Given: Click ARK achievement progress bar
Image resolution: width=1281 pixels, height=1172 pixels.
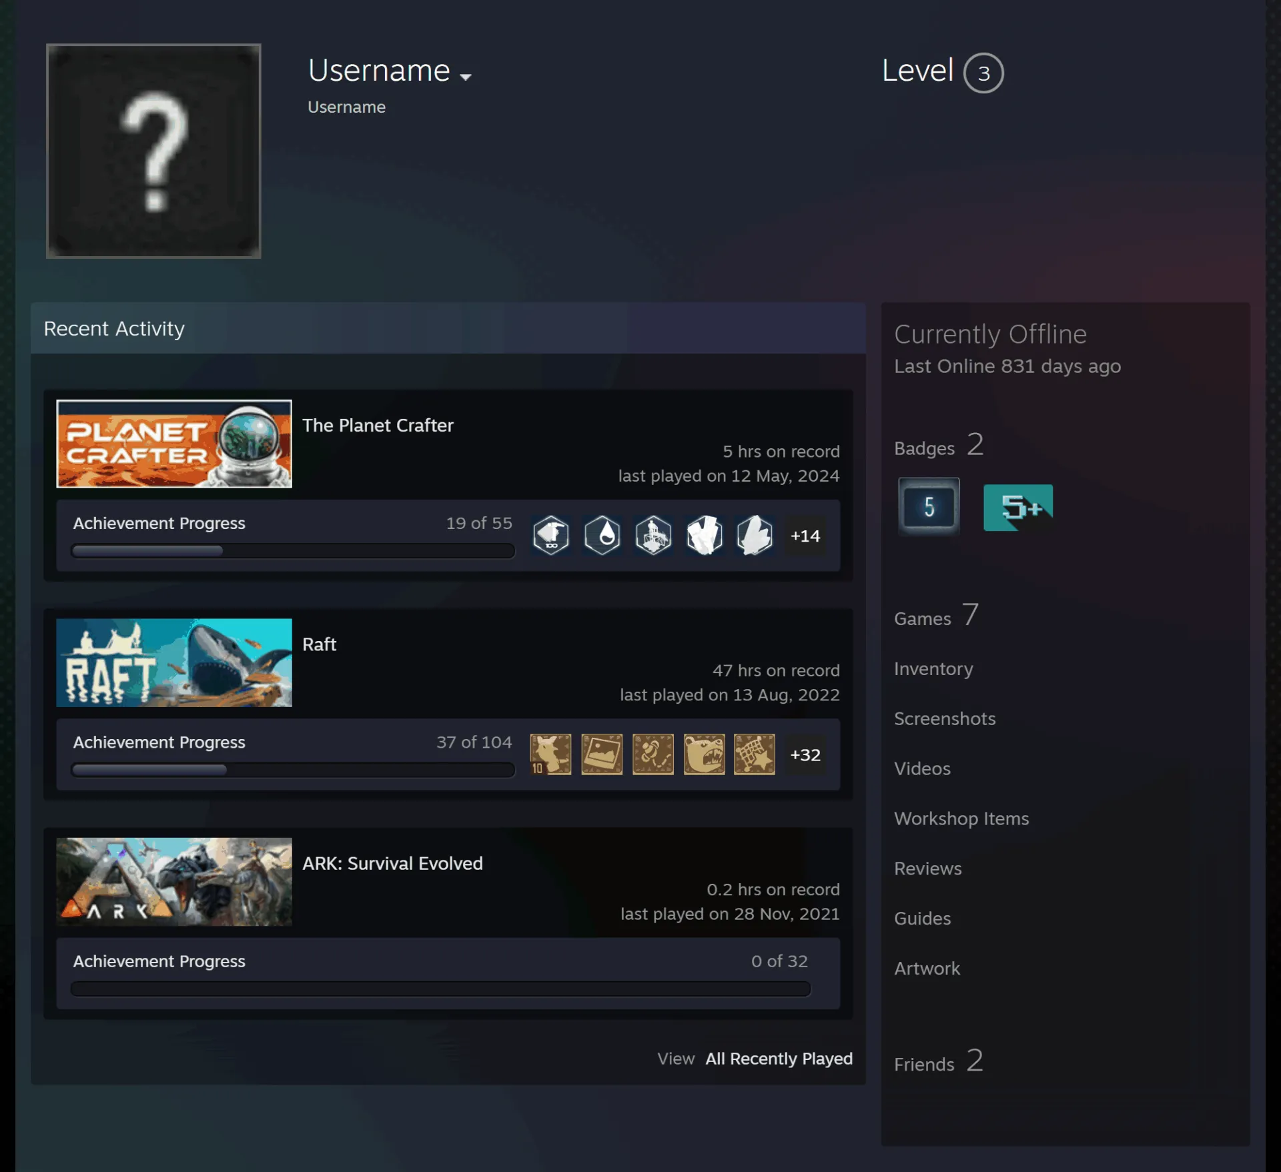Looking at the screenshot, I should point(440,989).
